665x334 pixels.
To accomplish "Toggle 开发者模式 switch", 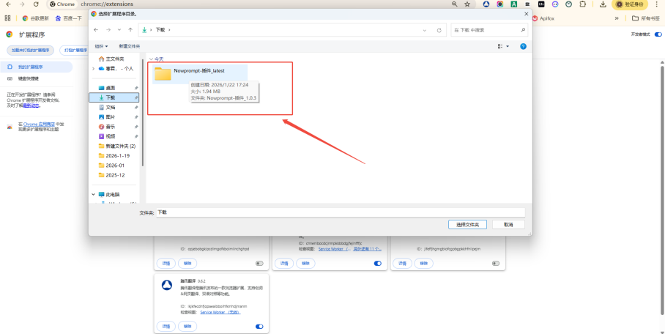I will click(x=659, y=34).
